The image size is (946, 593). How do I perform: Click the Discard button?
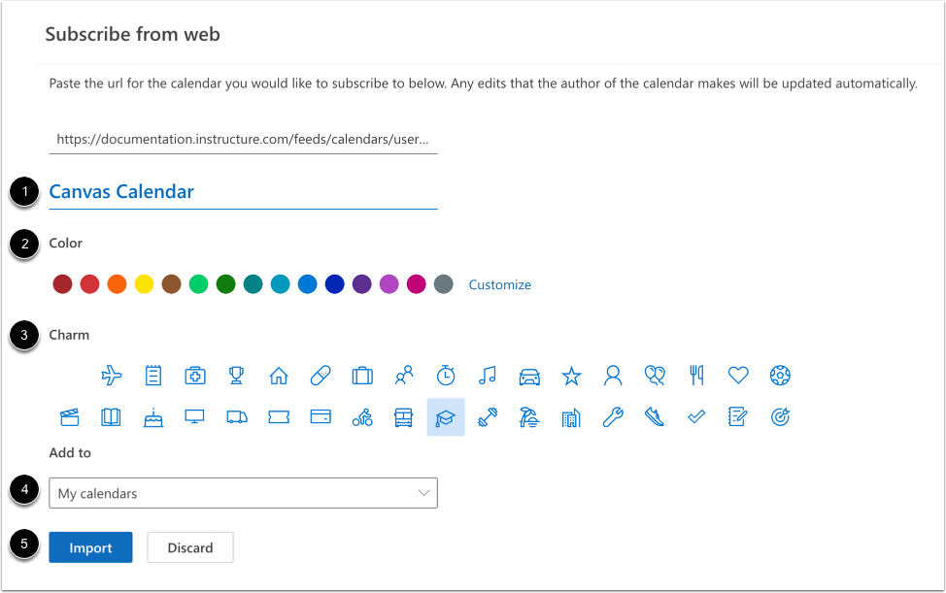[189, 547]
